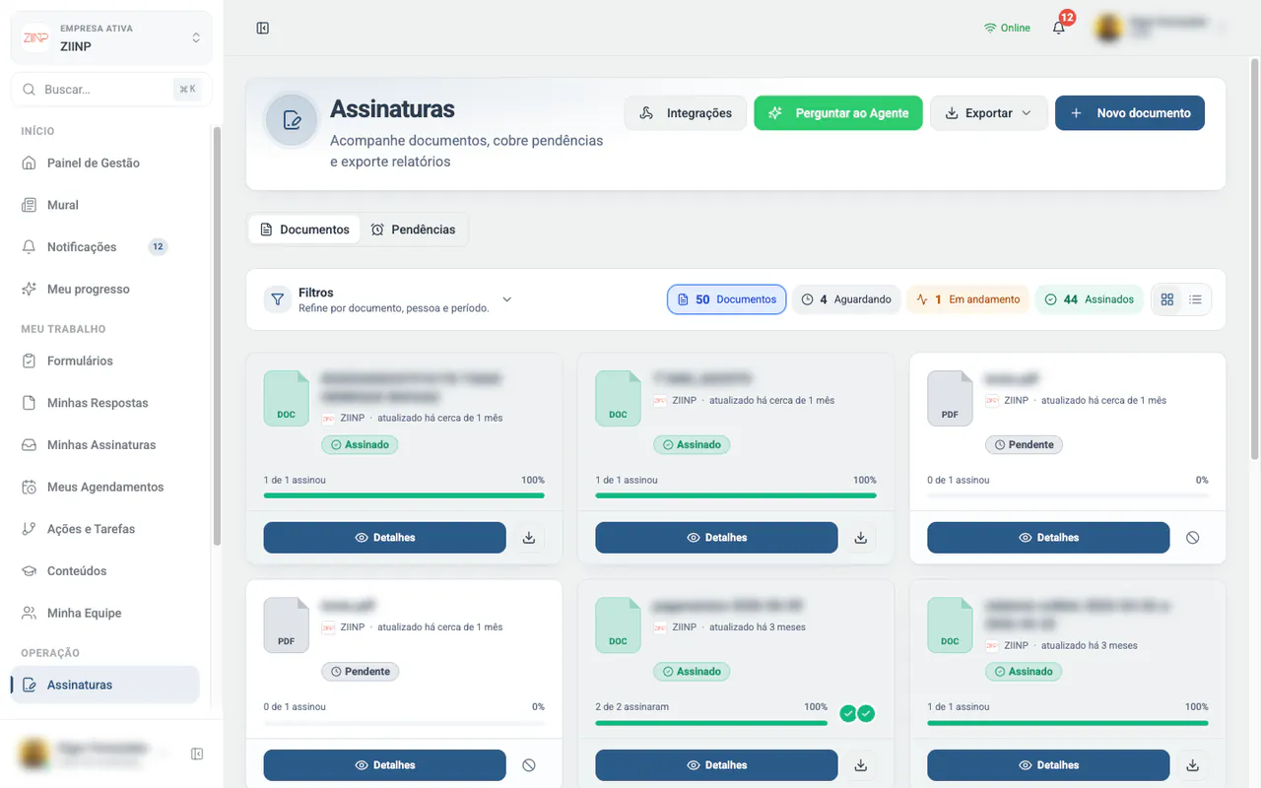Click the PDF file icon on top-row pending card

[950, 398]
